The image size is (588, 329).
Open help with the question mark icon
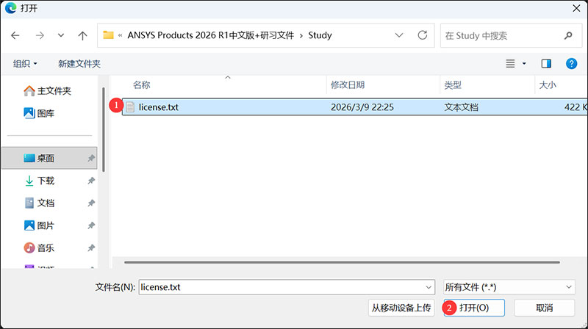(x=571, y=64)
